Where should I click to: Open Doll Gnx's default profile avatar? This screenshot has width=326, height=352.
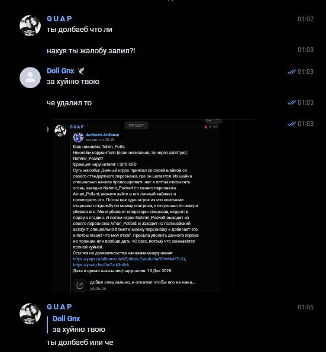(x=30, y=77)
